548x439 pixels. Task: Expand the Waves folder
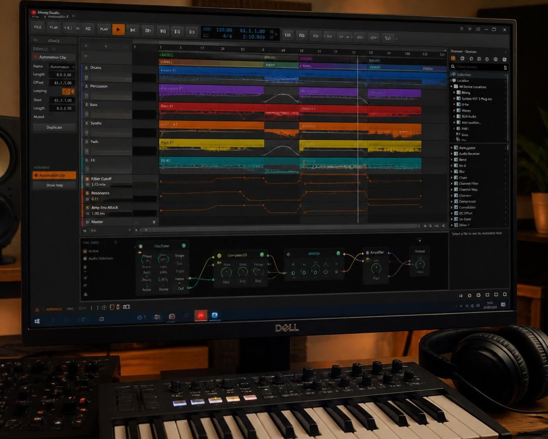tap(455, 110)
